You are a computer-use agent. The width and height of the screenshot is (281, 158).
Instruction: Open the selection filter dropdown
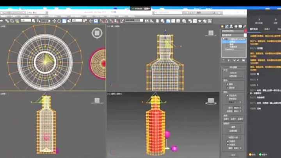coord(26,20)
